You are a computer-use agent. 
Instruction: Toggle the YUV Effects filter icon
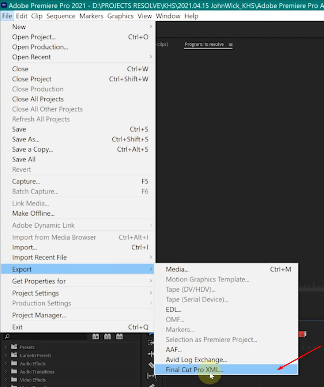click(x=119, y=337)
